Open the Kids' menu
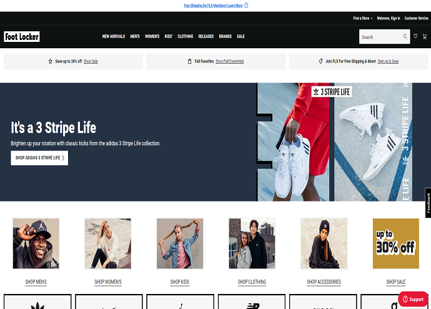The width and height of the screenshot is (431, 309). click(x=169, y=36)
